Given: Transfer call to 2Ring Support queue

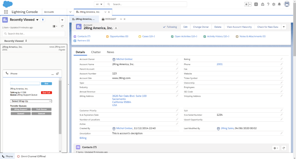Looking at the screenshot, I should (x=21, y=109).
